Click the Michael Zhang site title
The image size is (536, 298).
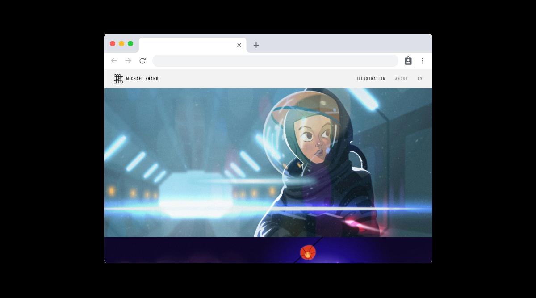pos(142,79)
